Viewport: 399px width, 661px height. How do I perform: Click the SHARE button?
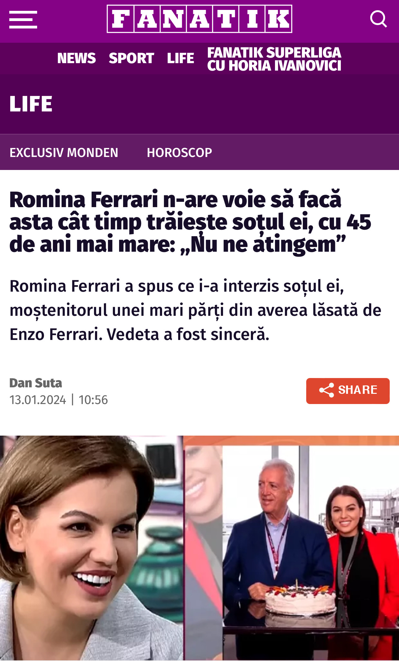(348, 391)
